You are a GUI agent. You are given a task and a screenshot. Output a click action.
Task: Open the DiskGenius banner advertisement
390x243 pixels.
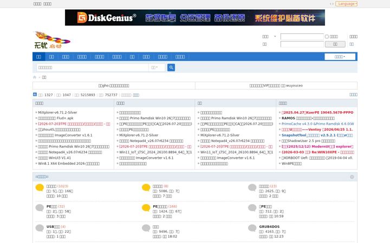coord(195,18)
